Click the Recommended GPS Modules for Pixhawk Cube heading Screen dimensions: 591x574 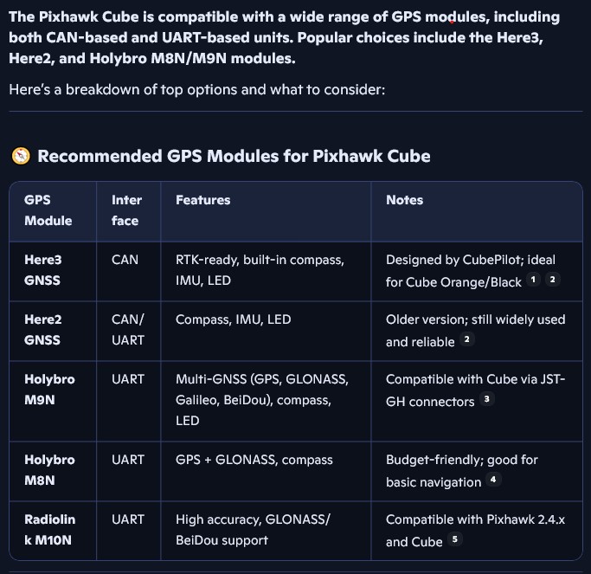234,156
